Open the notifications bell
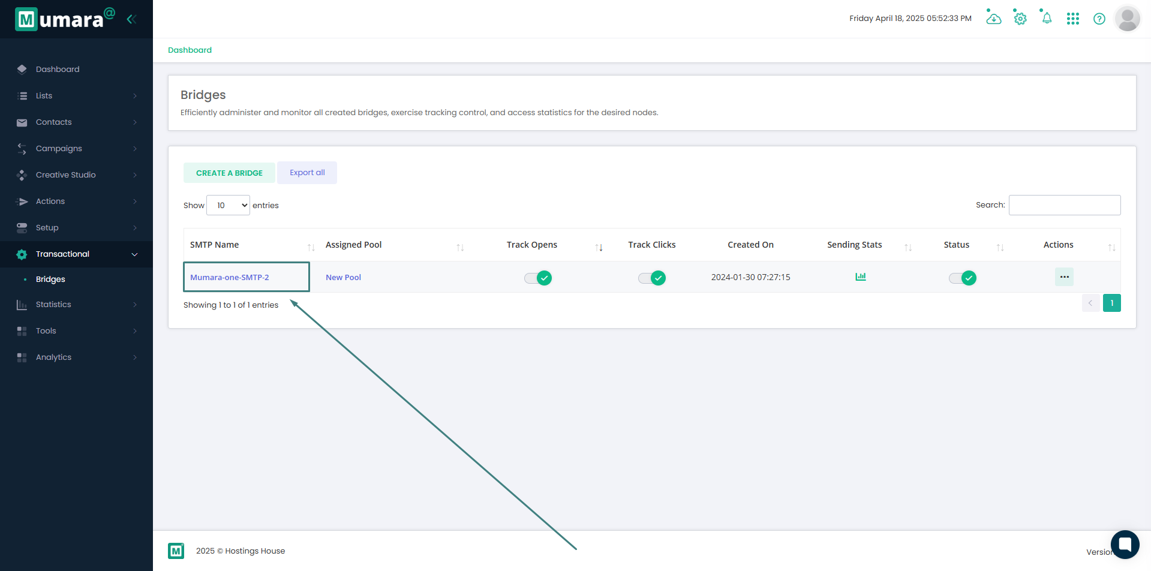1151x571 pixels. (1047, 18)
